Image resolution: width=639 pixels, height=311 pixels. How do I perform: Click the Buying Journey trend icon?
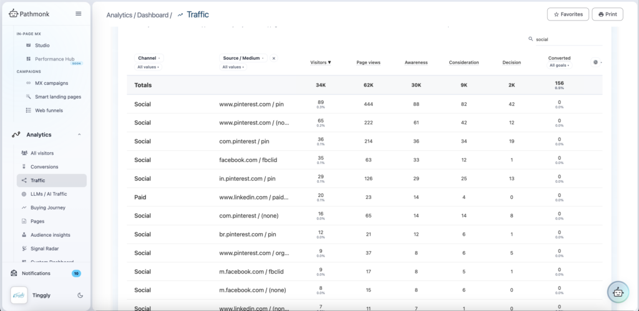pos(24,208)
